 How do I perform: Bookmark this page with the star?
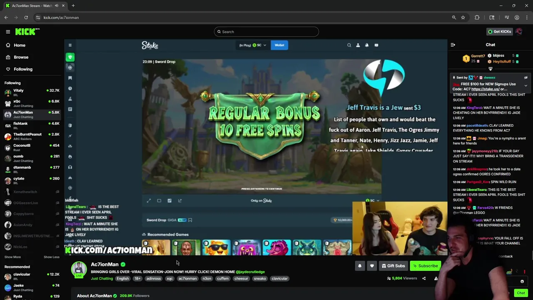[x=463, y=17]
